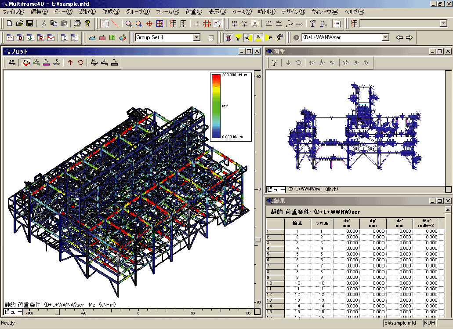Screen dimensions: 453x329
Task: Click the deflection (δ) plot icon
Action: [57, 62]
